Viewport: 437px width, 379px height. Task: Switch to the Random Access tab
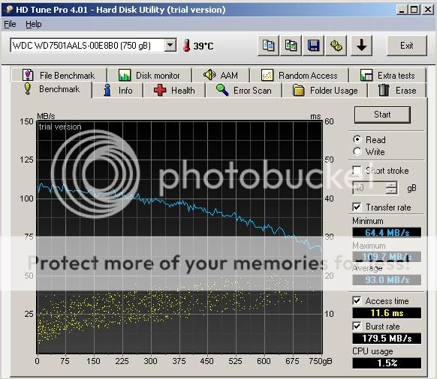pyautogui.click(x=300, y=76)
